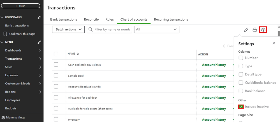Click the Menu settings gear icon

coord(3,118)
